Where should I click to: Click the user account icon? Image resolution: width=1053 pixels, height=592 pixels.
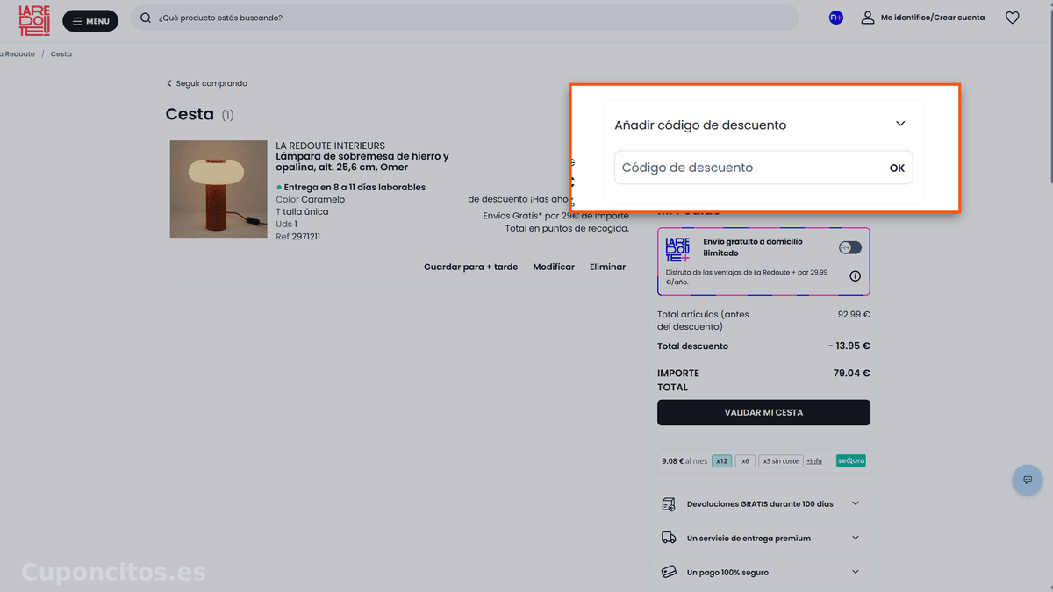tap(868, 18)
